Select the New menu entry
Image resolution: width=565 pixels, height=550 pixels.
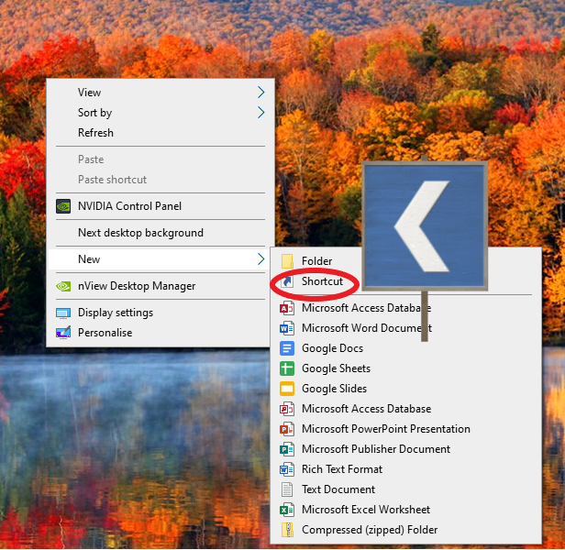click(161, 259)
